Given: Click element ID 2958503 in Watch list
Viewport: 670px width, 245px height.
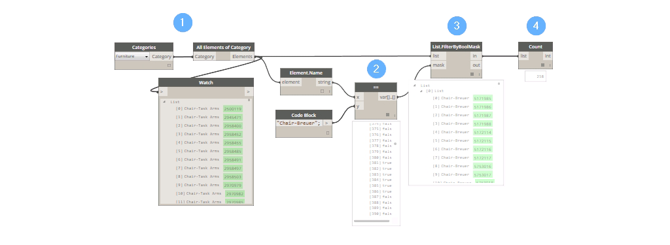Looking at the screenshot, I should [233, 176].
